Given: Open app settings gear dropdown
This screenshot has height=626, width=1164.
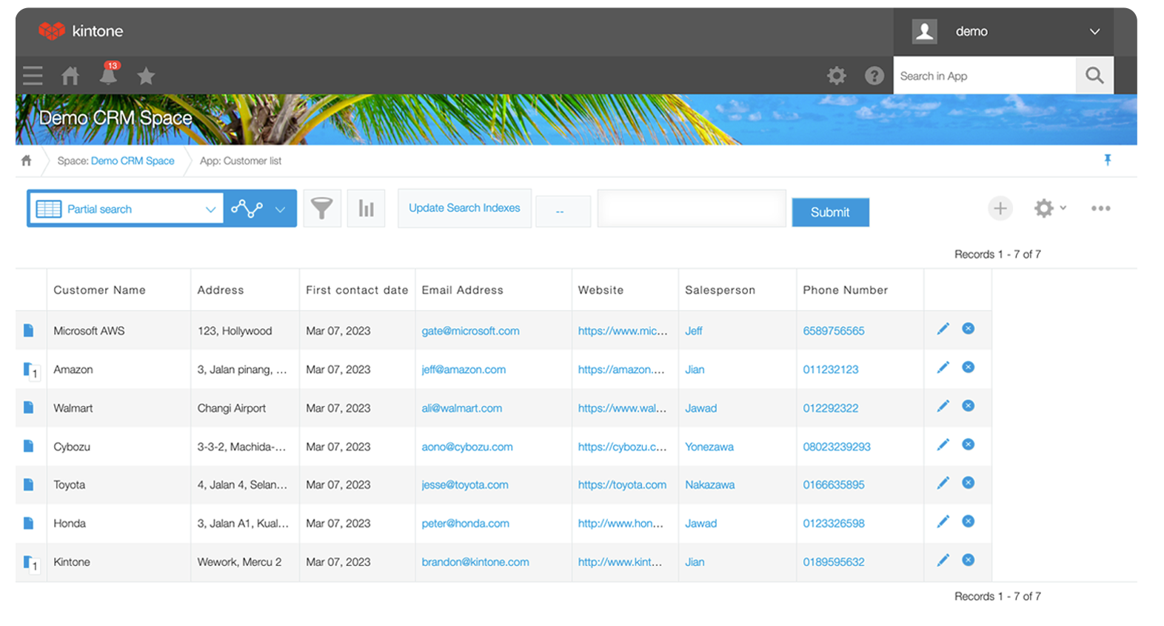Looking at the screenshot, I should (x=1050, y=208).
